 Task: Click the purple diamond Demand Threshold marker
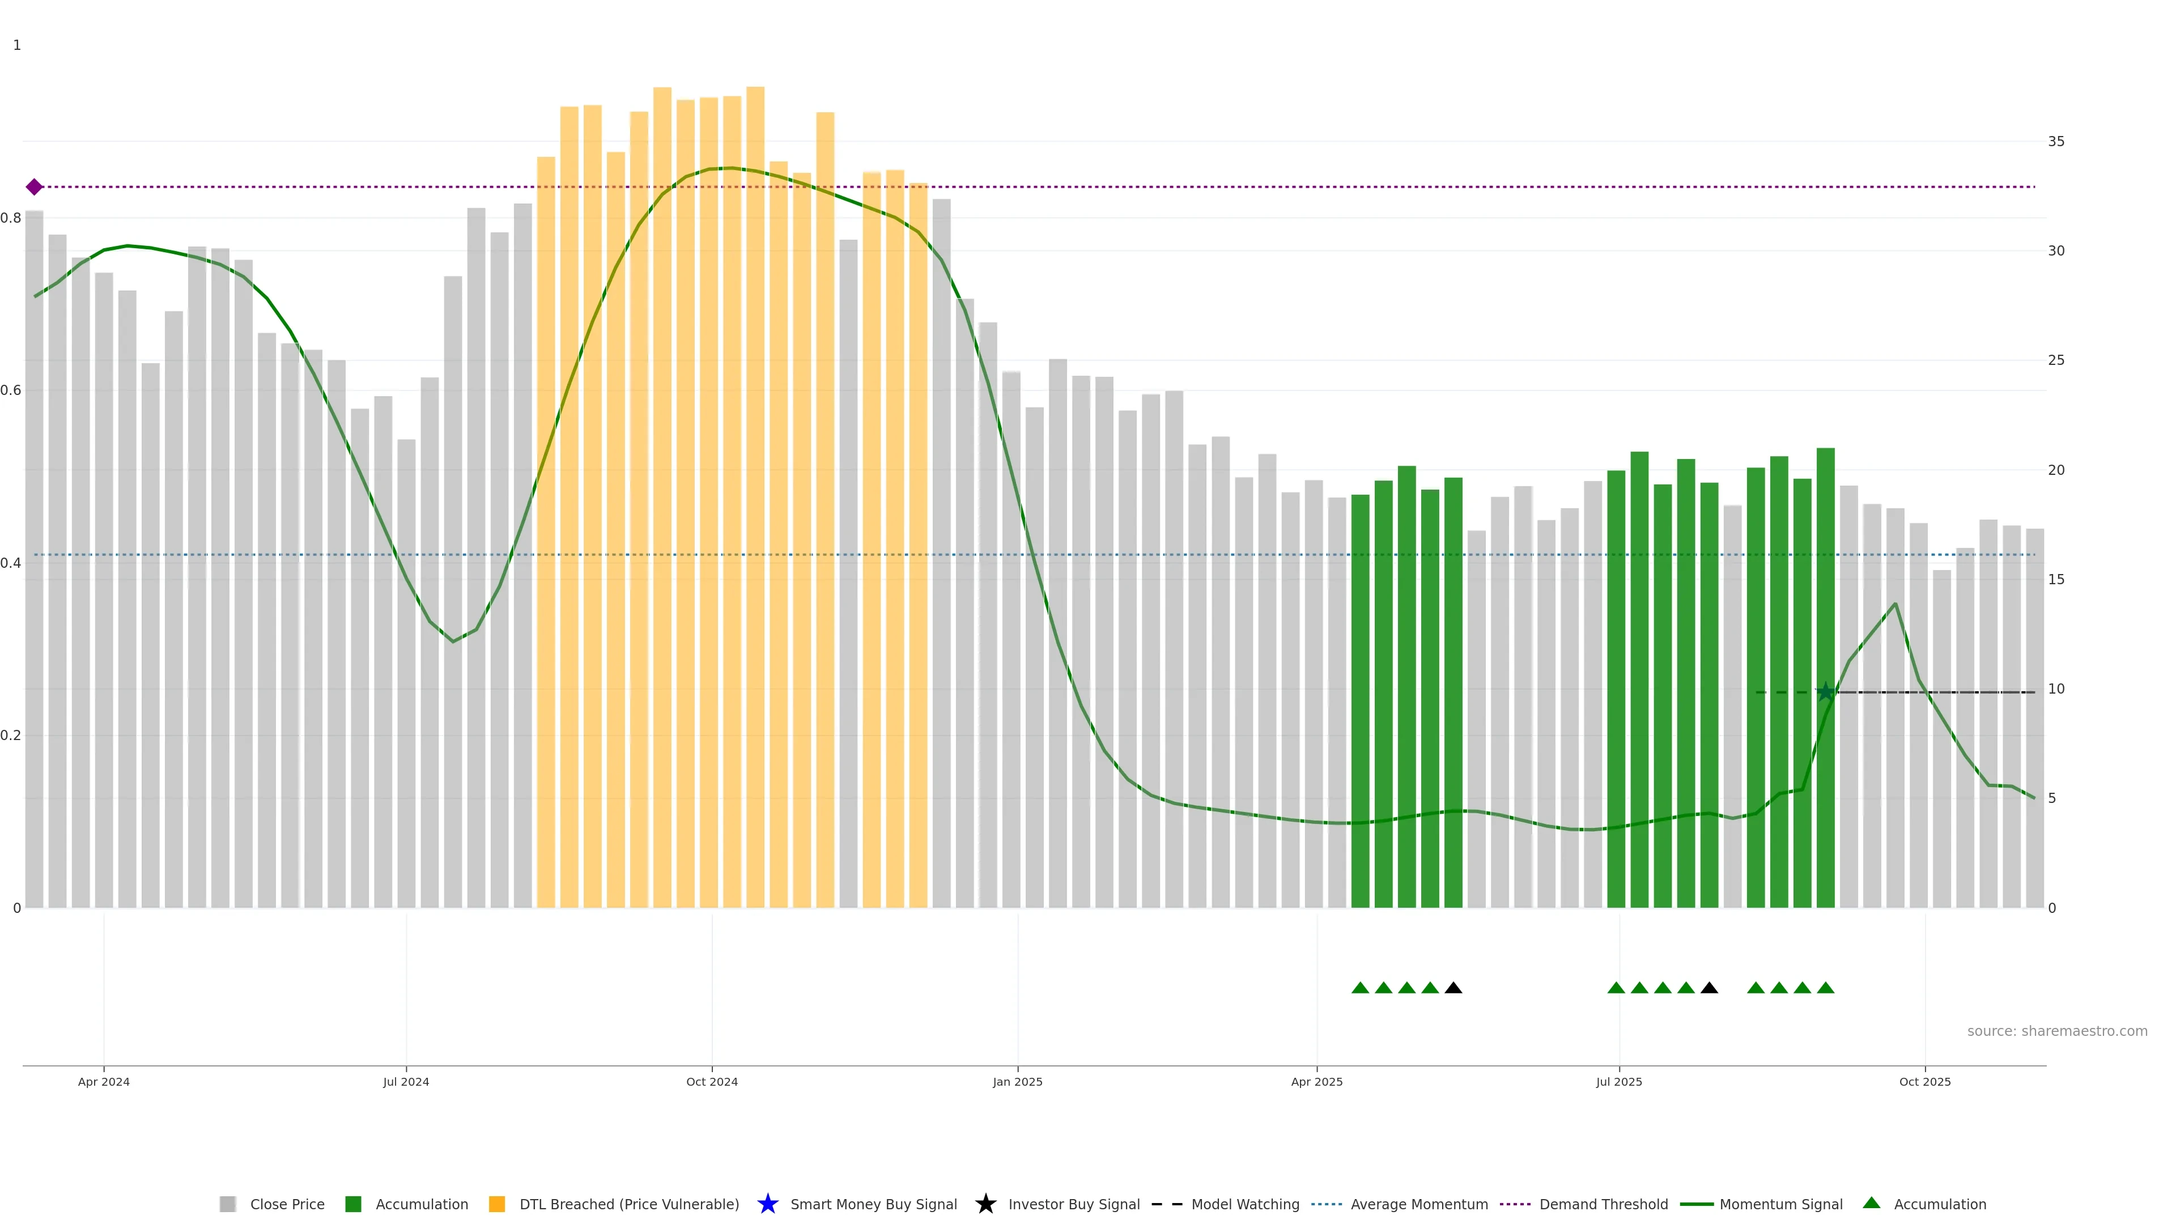pos(34,186)
